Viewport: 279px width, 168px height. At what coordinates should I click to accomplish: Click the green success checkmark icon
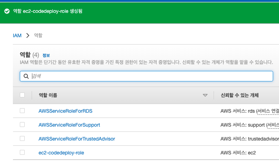coord(7,11)
